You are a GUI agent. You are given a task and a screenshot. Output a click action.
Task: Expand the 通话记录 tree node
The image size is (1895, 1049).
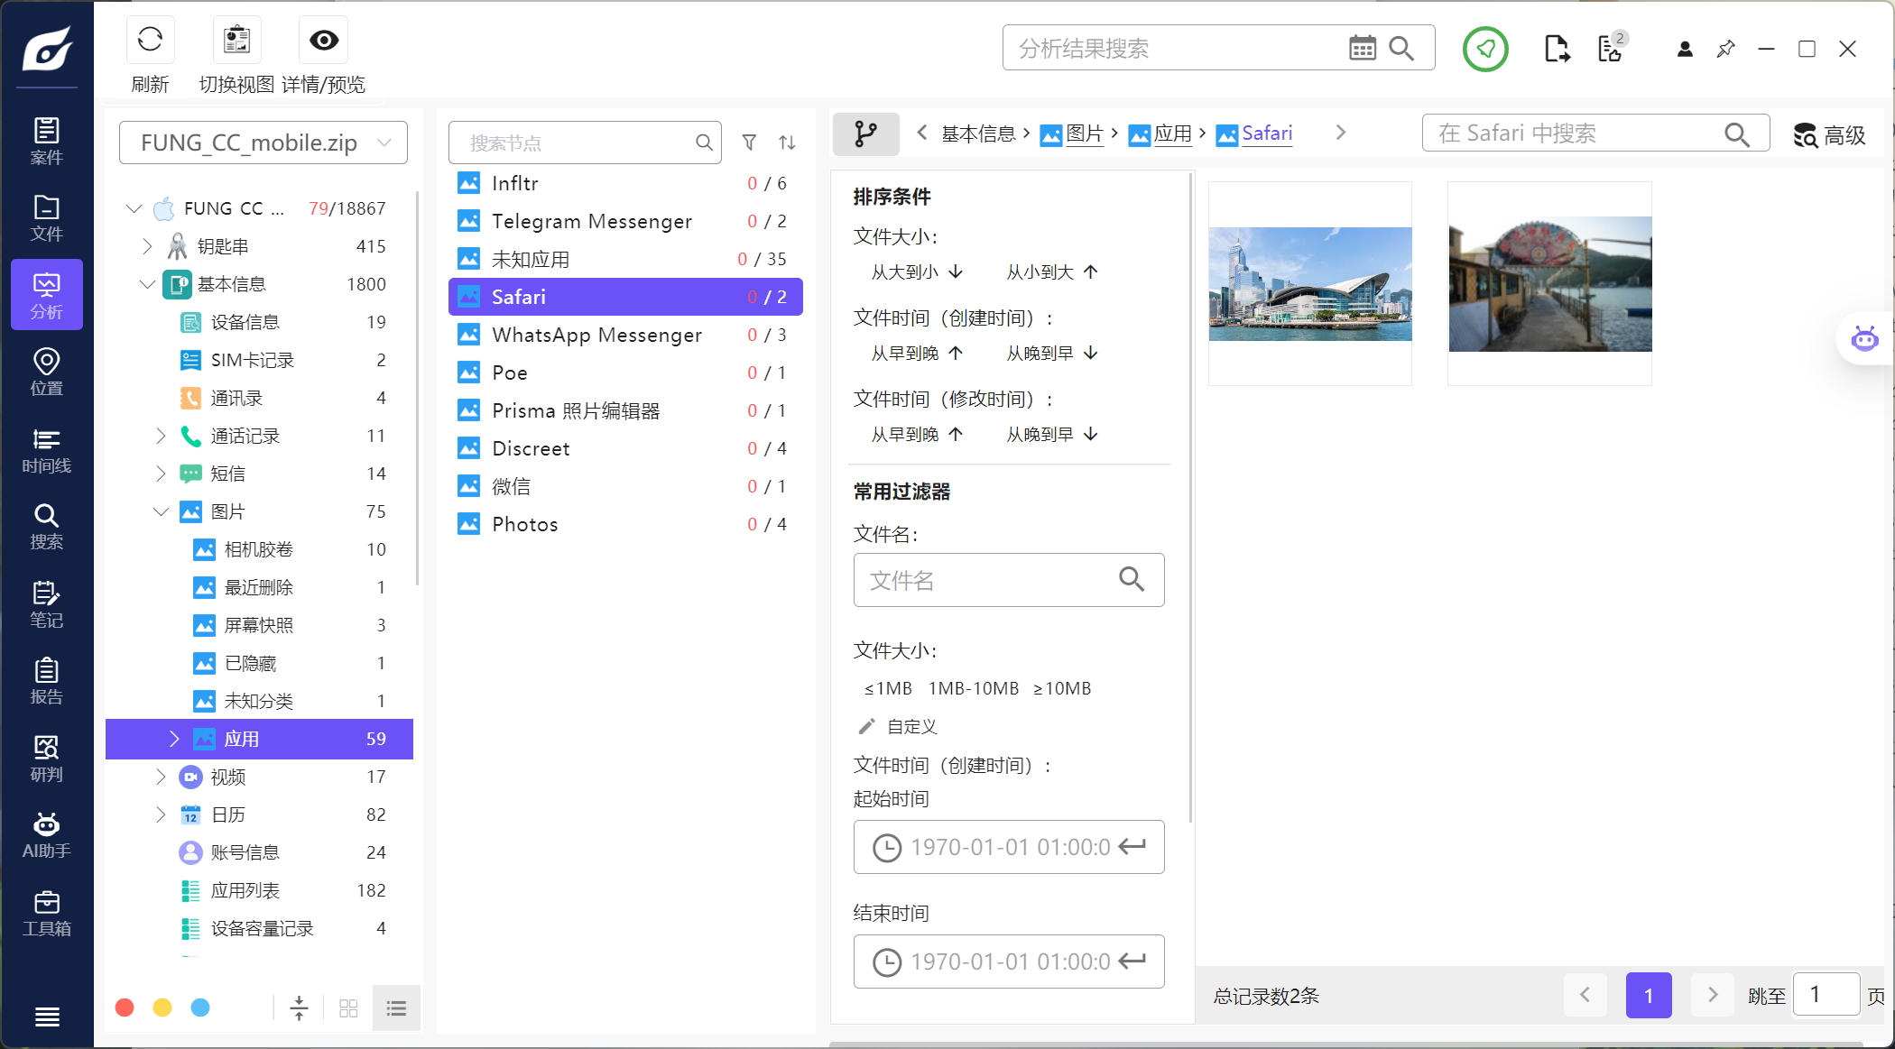pos(161,436)
